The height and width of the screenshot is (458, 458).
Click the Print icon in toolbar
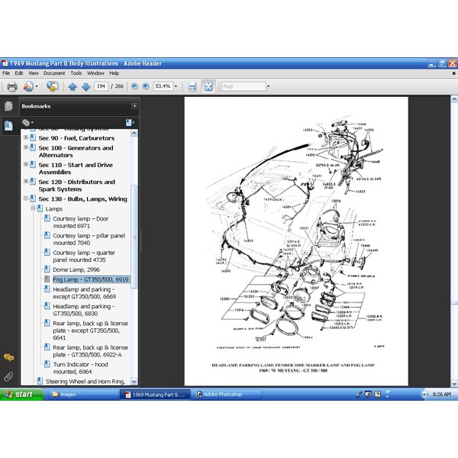(12, 86)
